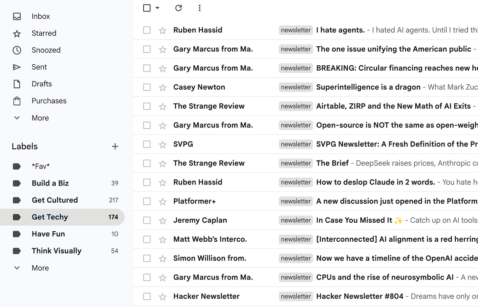Open 'How to deslop Claude in 2 words' email
Screen dimensions: 478x307
[x=376, y=182]
